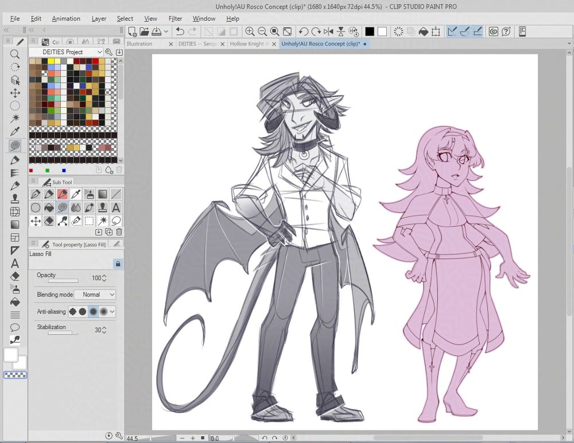The width and height of the screenshot is (574, 443).
Task: Select the Text tool in toolbox
Action: (15, 264)
